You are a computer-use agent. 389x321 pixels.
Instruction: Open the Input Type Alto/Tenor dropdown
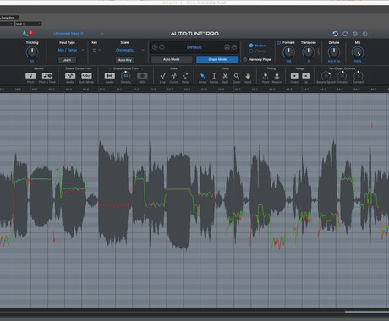pos(70,50)
